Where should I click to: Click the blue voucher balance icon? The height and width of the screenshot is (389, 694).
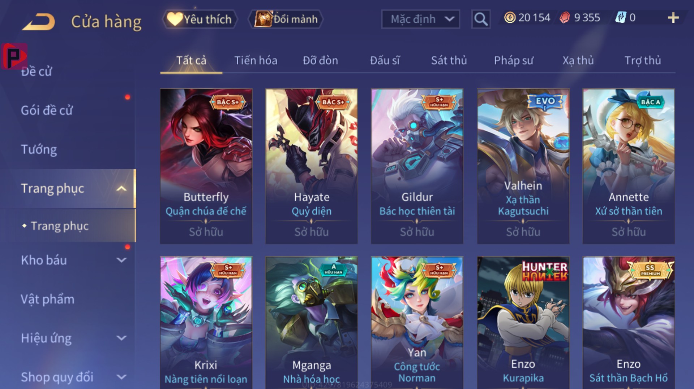[620, 17]
